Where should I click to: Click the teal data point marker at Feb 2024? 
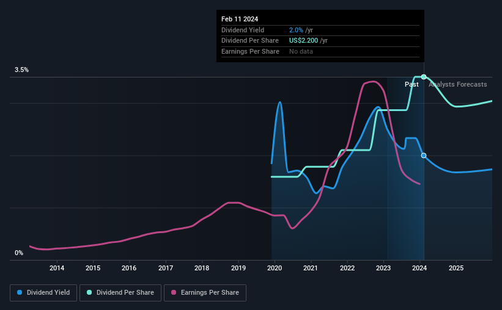point(424,77)
